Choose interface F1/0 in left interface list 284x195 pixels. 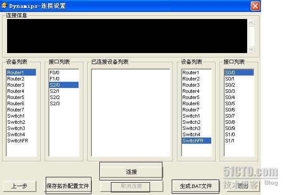64,79
